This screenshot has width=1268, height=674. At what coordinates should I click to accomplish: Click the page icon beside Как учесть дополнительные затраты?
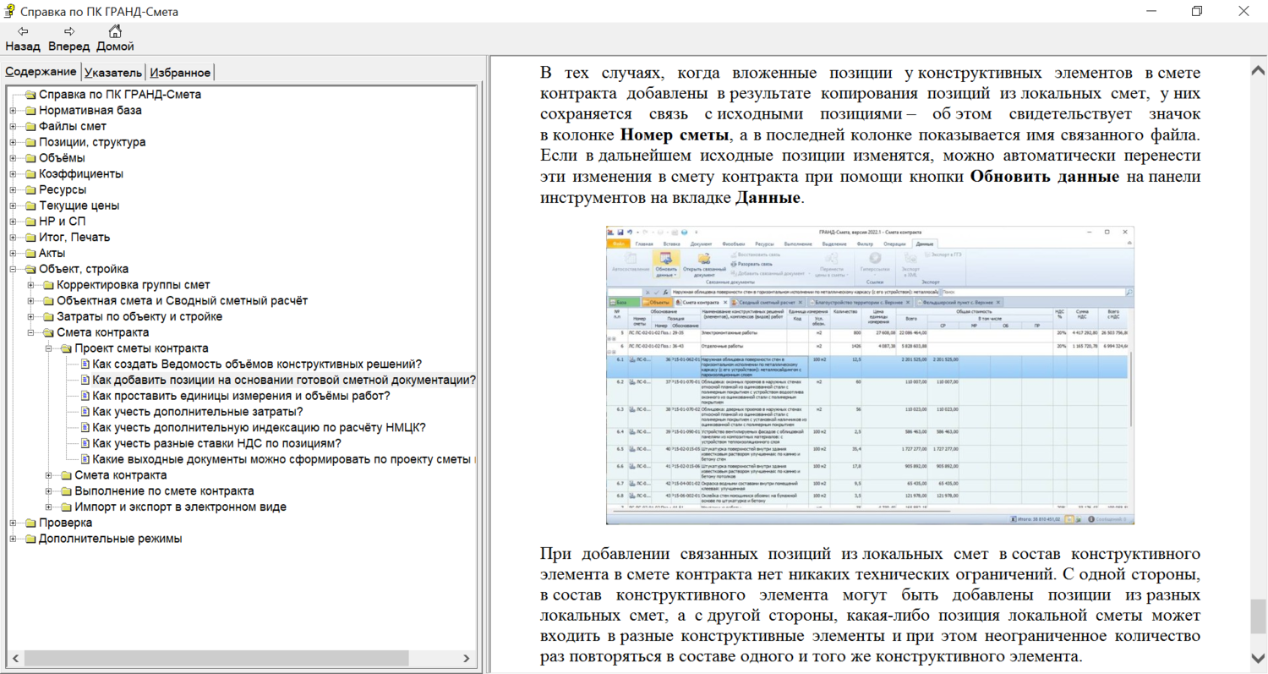coord(84,412)
